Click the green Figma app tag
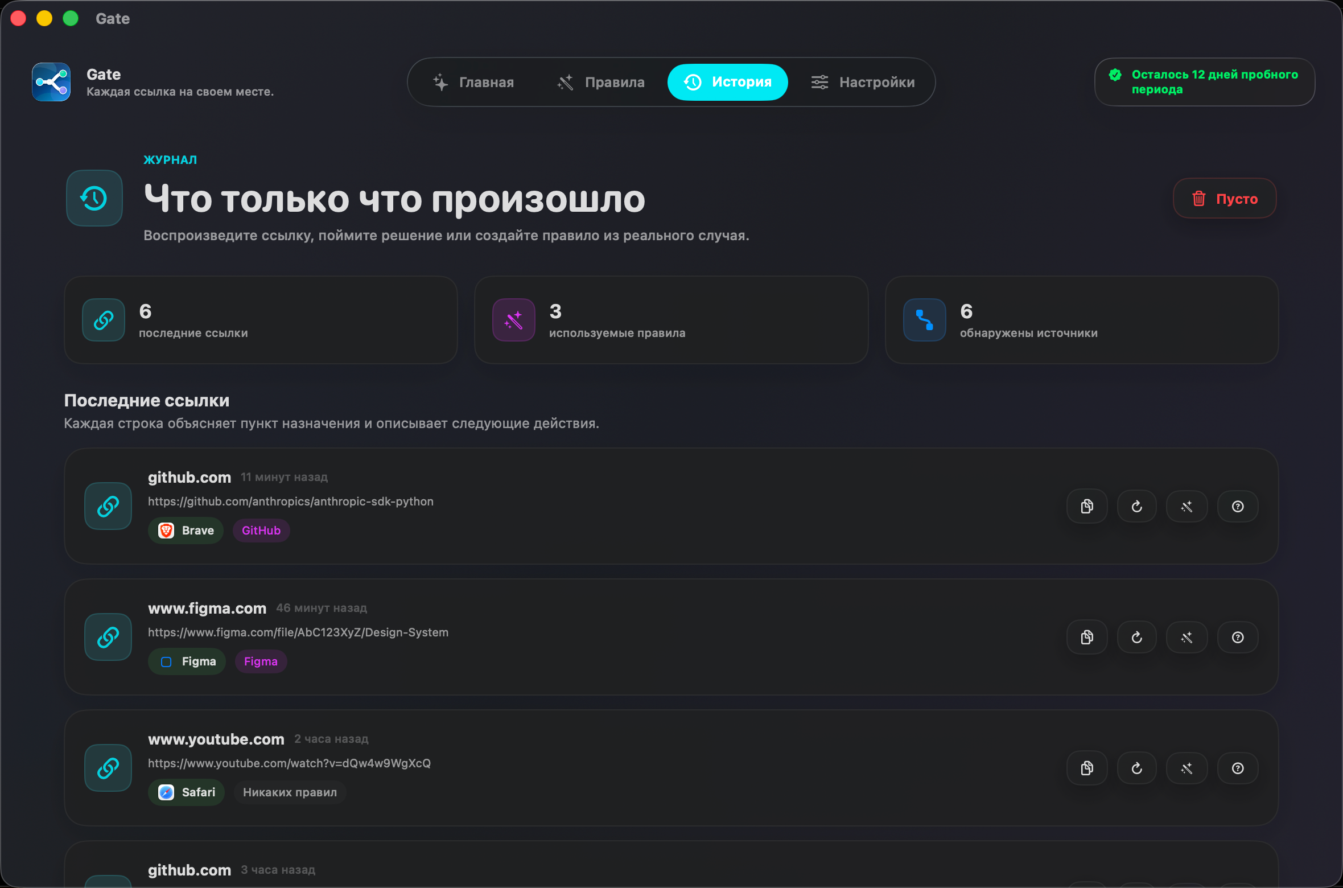The image size is (1343, 888). coord(187,661)
